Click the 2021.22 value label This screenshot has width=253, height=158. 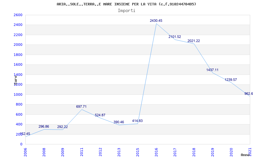pos(194,41)
